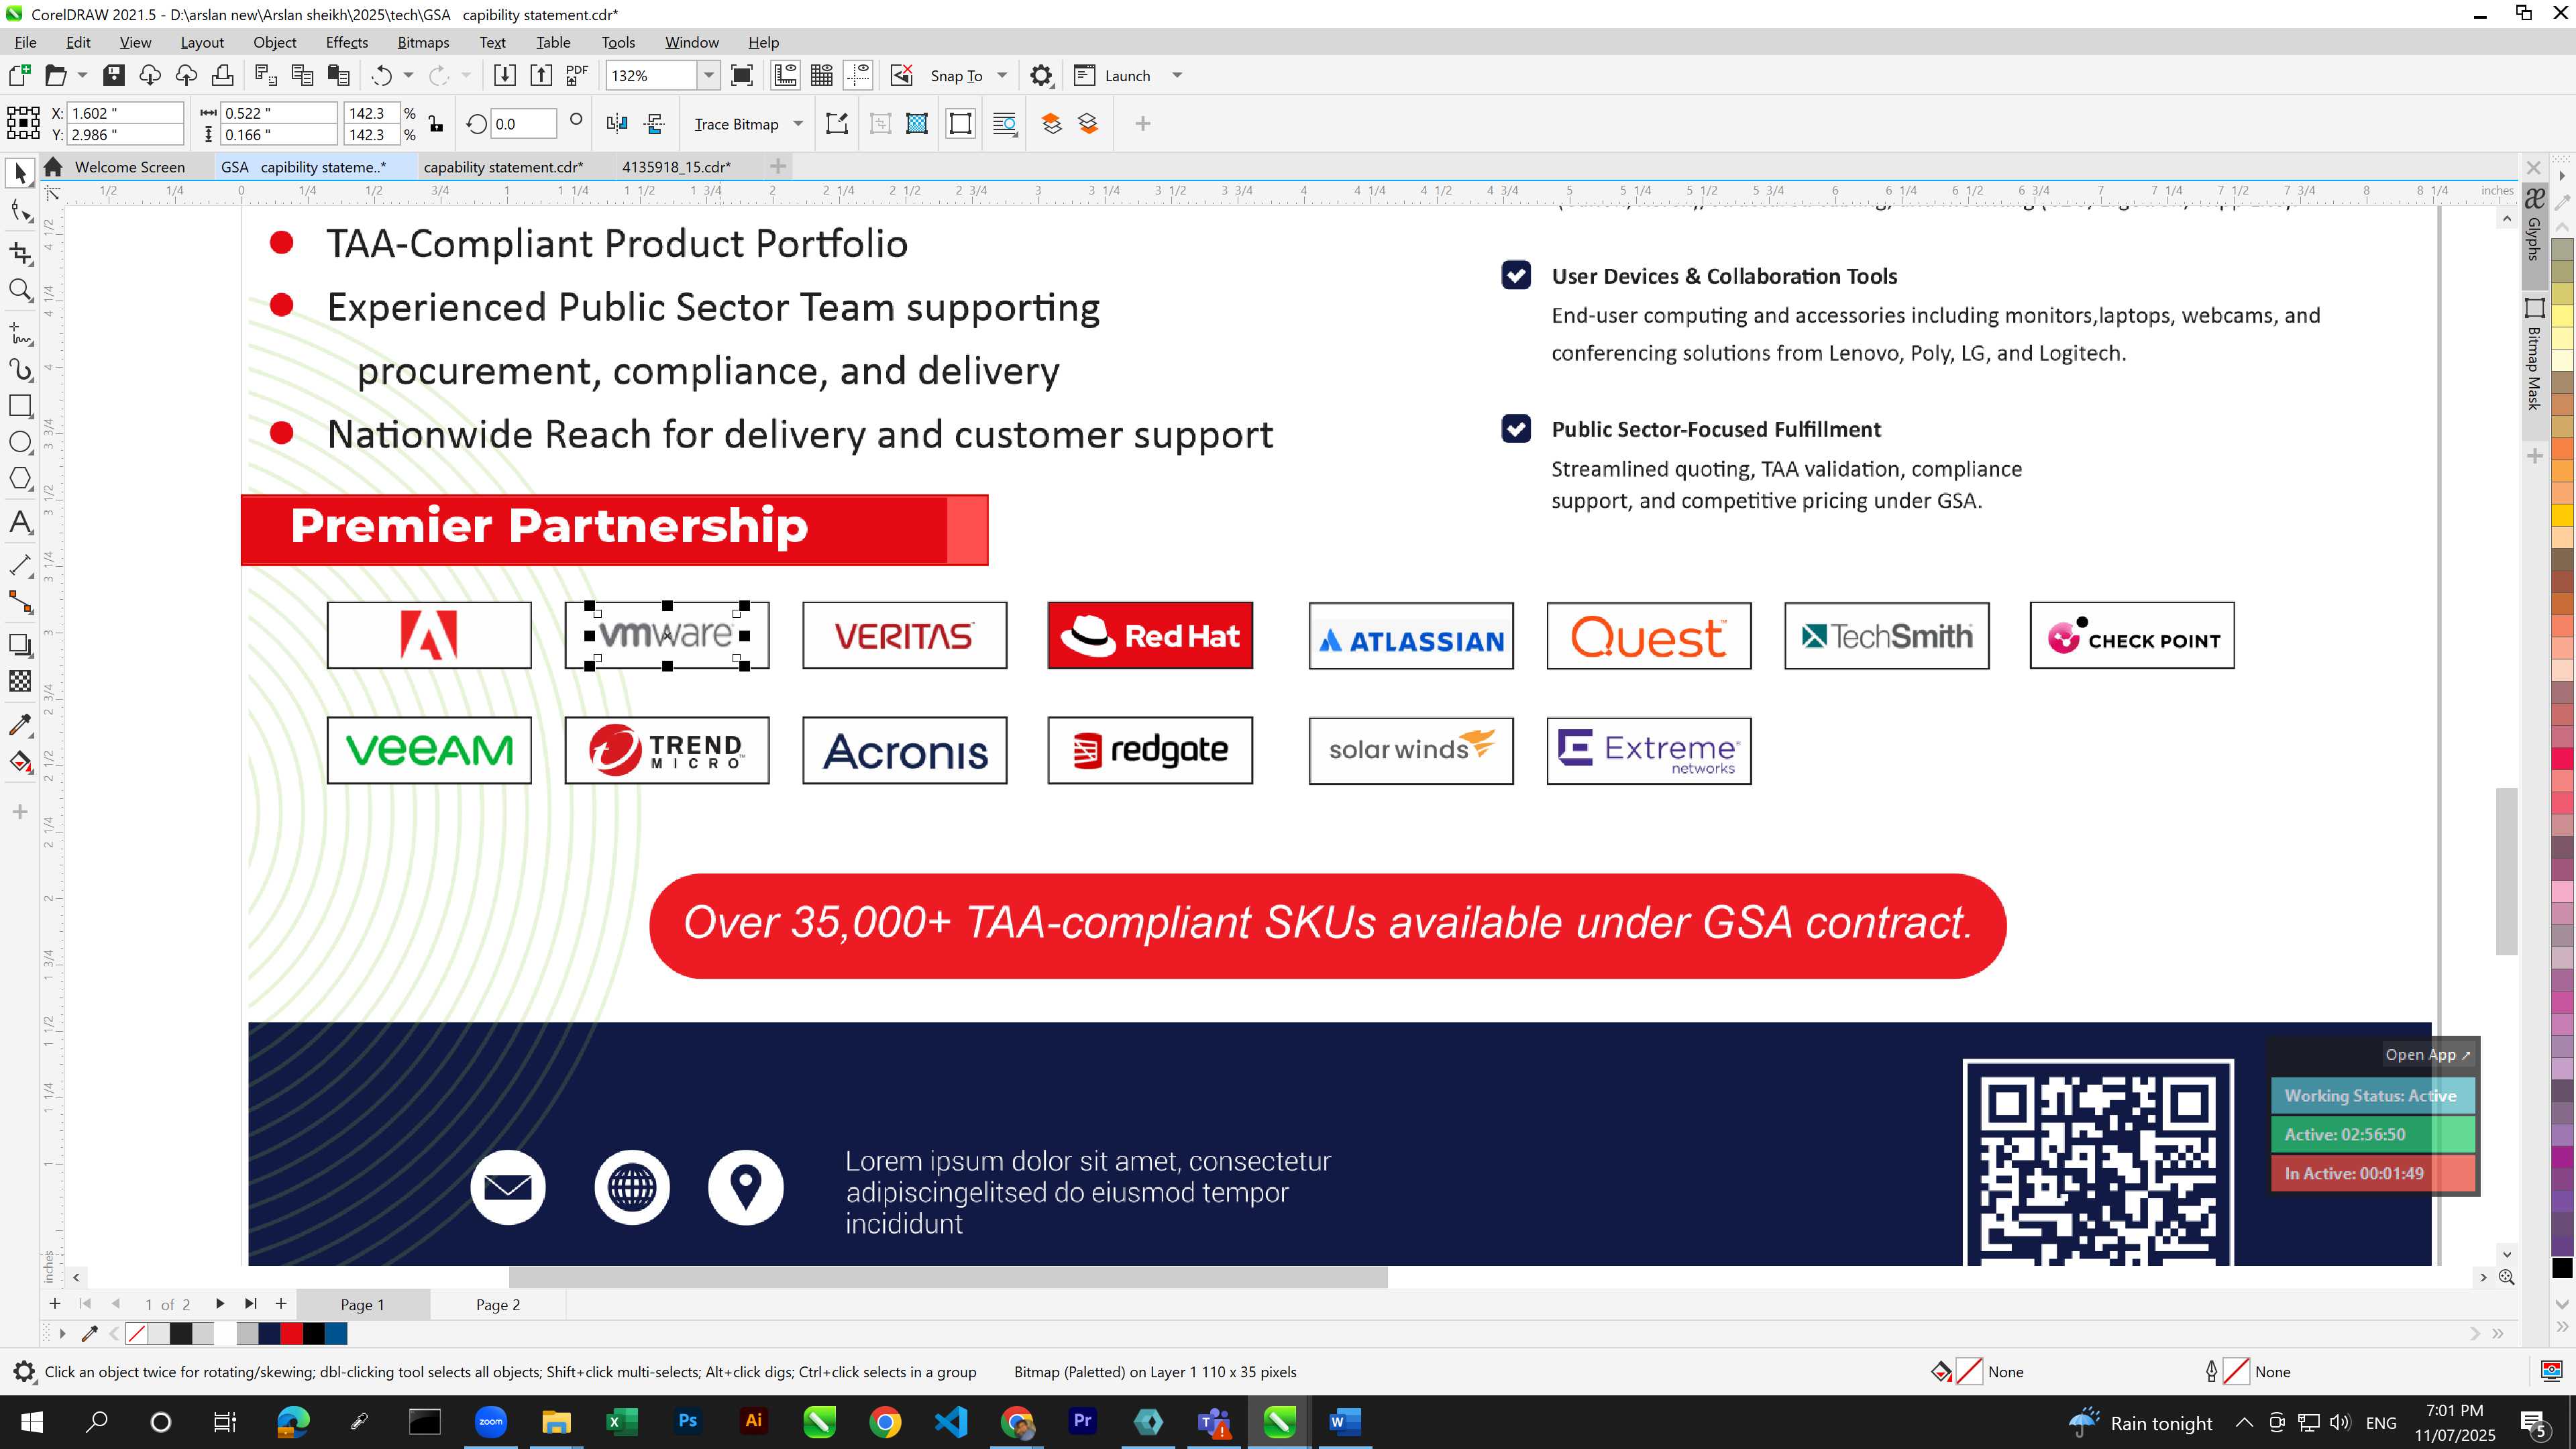Open the Bitmaps menu
The width and height of the screenshot is (2576, 1449).
point(423,42)
